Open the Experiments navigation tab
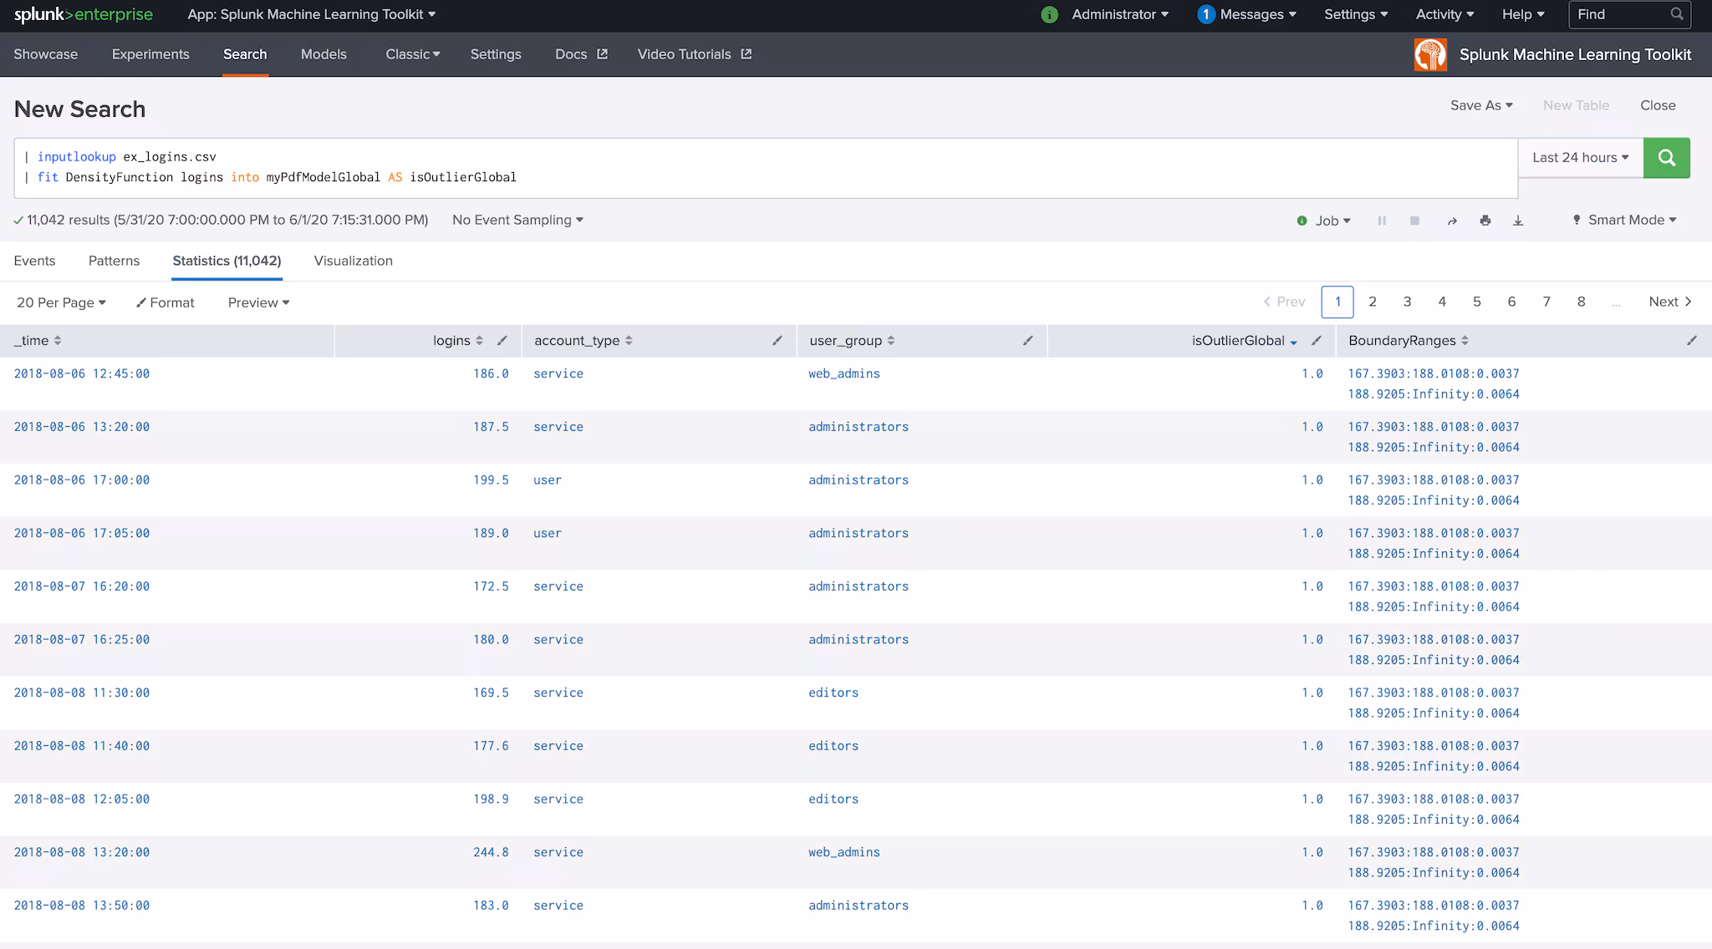Screen dimensions: 1712x949 pos(150,54)
